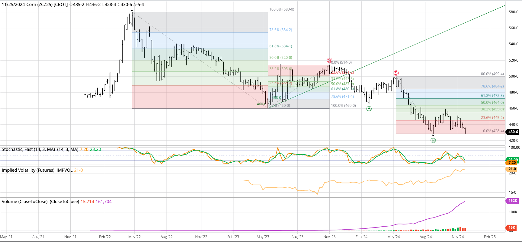Click the 0.0% (428-4) retracement label
522x242 pixels.
click(493, 131)
